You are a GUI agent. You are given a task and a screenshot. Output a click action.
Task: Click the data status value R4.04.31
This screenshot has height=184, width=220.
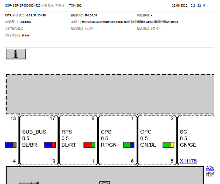coord(91,15)
